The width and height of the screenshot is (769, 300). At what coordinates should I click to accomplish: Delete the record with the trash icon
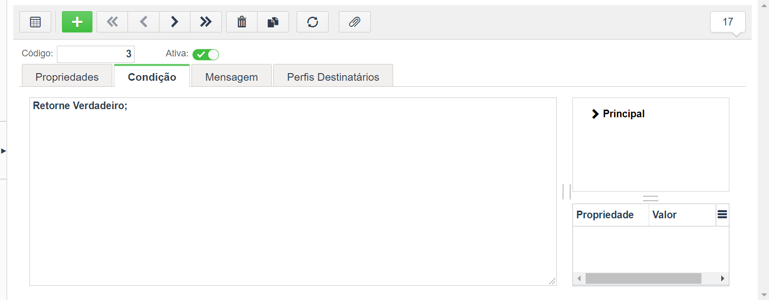pos(242,22)
